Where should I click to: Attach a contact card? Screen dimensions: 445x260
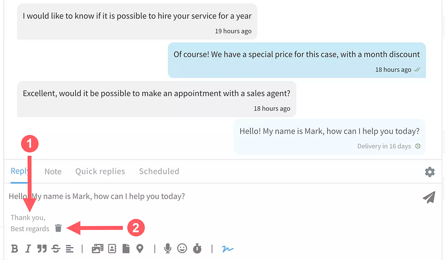coord(112,249)
